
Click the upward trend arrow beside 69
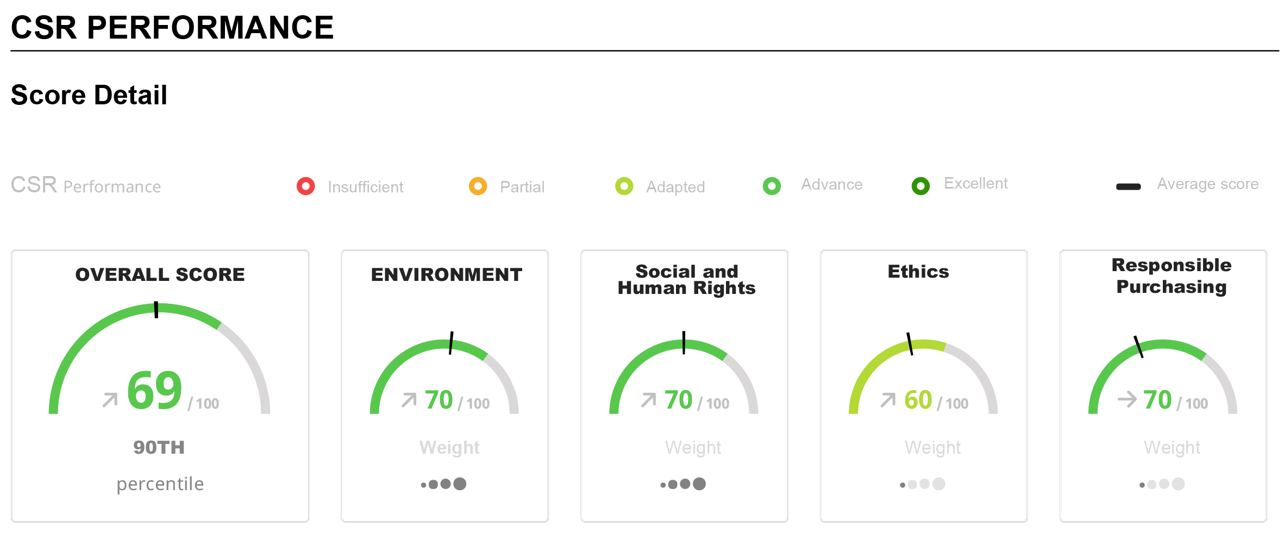pos(110,400)
